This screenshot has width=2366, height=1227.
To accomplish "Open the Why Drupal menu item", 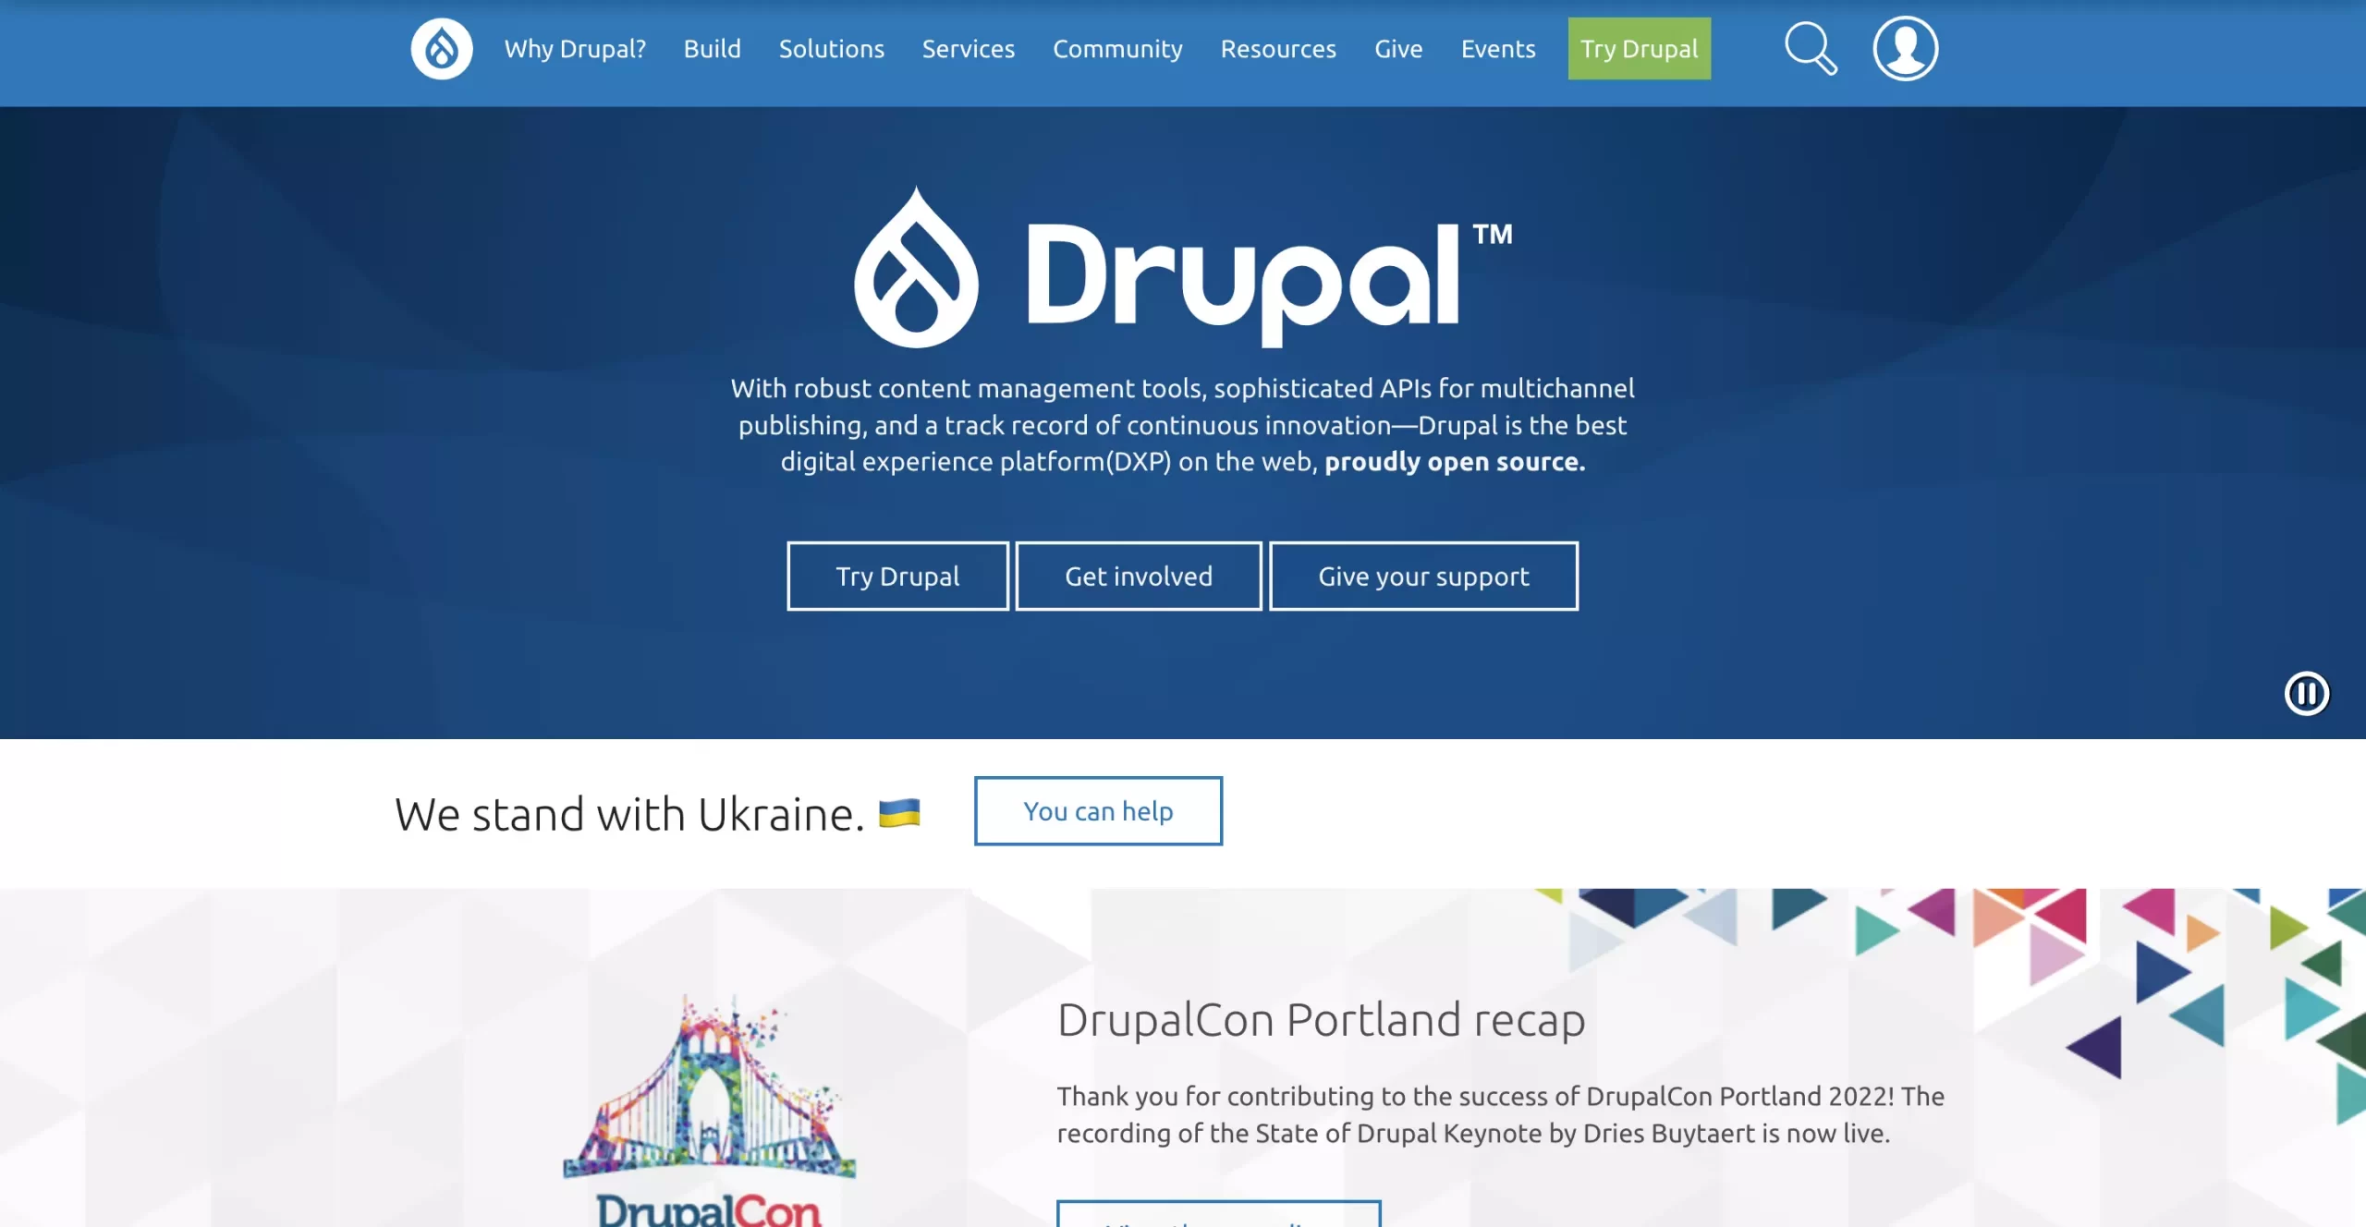I will (574, 49).
